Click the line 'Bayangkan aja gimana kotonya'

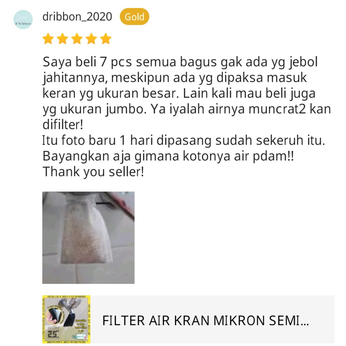point(168,156)
